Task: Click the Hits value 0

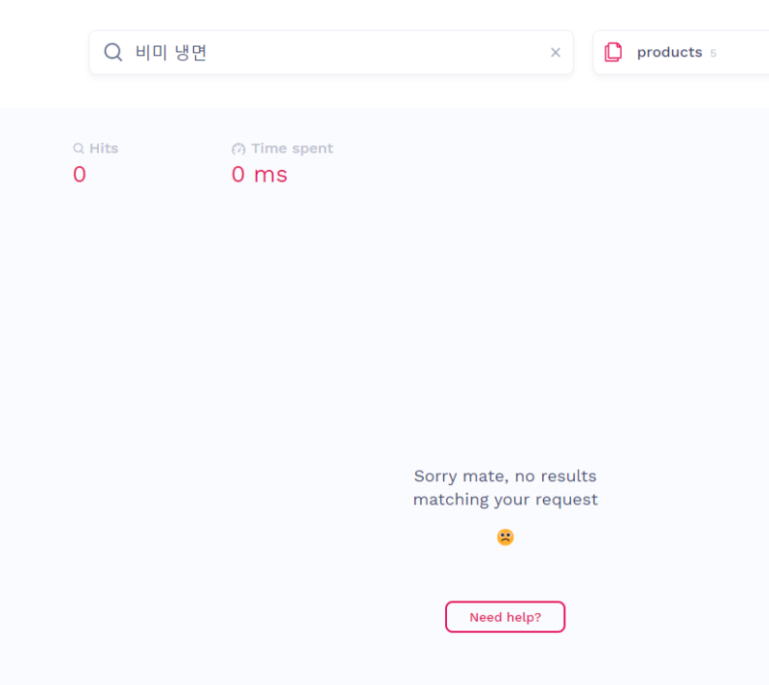Action: 80,175
